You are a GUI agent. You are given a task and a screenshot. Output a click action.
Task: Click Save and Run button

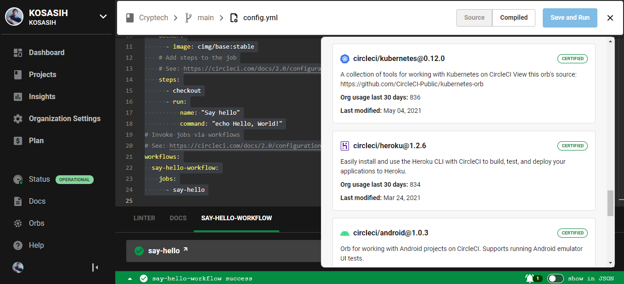570,17
